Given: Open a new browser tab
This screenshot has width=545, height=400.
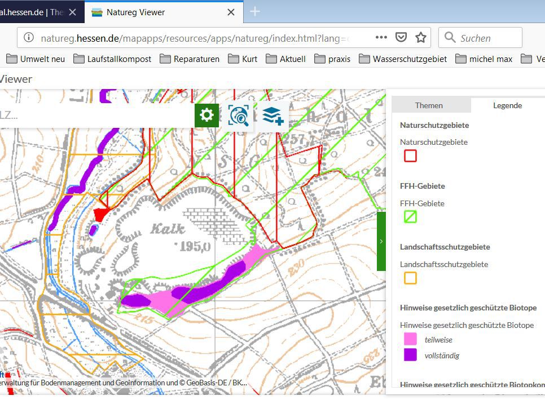Looking at the screenshot, I should tap(255, 12).
